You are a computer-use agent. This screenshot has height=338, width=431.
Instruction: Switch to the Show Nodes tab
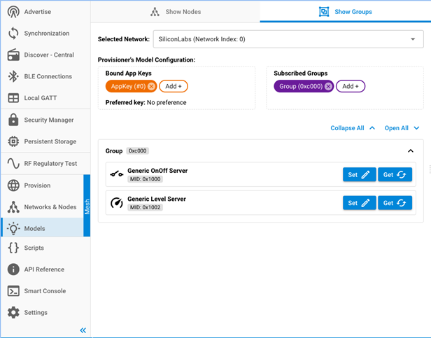pos(175,12)
